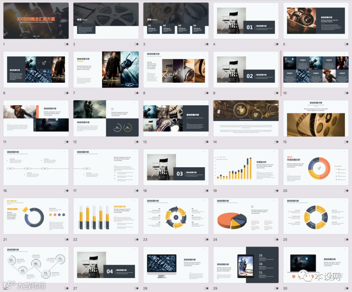Click the animation star icon under slide 16
This screenshot has height=292, width=352.
click(67, 191)
